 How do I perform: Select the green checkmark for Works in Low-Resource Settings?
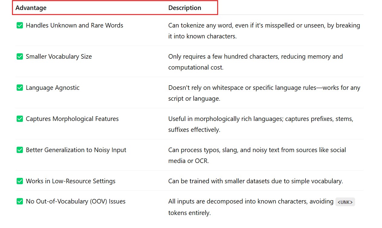pyautogui.click(x=20, y=181)
